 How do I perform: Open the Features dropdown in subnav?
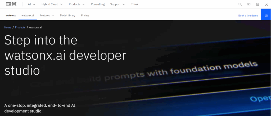click(47, 16)
